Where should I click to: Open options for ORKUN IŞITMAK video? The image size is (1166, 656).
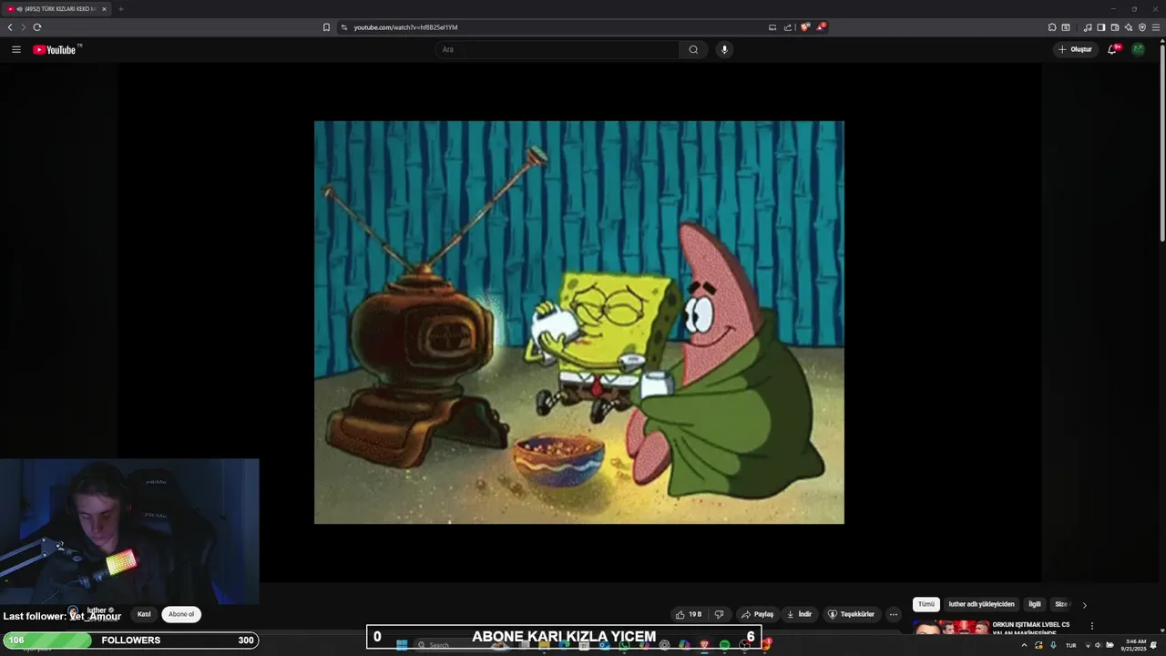click(x=1091, y=626)
